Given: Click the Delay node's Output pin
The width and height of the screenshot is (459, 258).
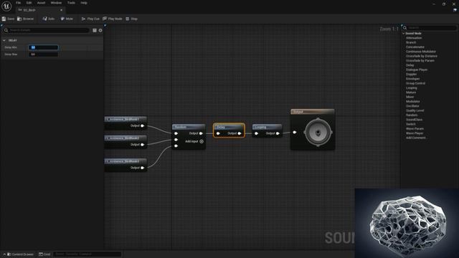Looking at the screenshot, I should pyautogui.click(x=240, y=133).
